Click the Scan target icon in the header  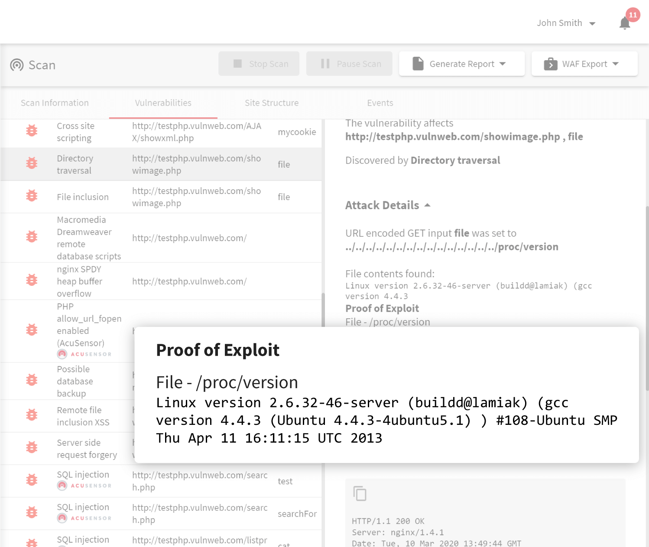click(16, 65)
